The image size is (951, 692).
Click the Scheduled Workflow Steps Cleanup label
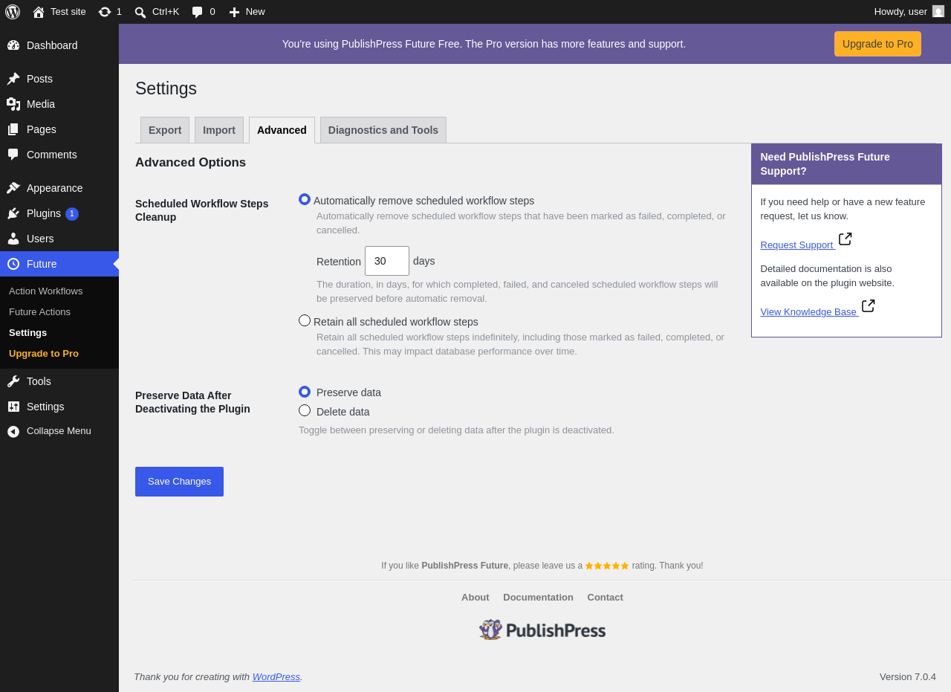tap(202, 210)
